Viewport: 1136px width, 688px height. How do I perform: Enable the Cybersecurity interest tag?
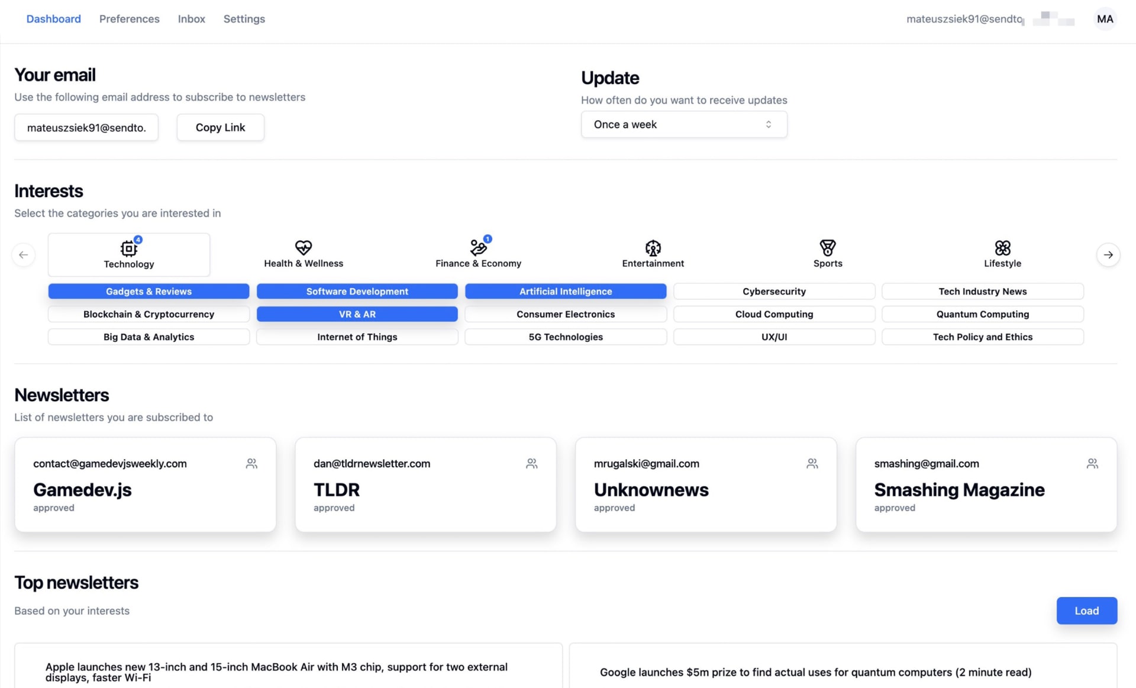(x=774, y=291)
